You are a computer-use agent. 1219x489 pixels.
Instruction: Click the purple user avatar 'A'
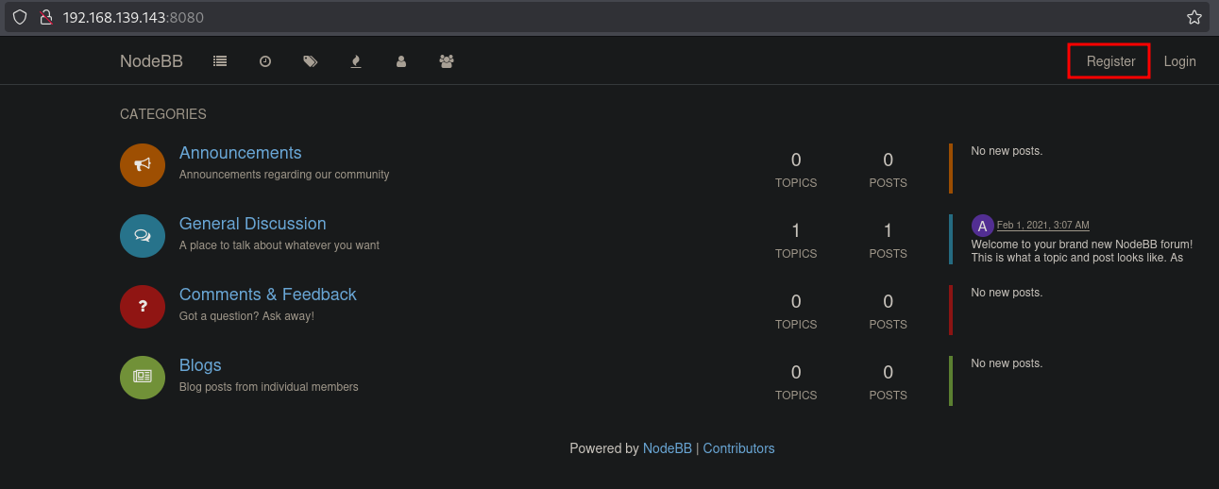[x=982, y=226]
